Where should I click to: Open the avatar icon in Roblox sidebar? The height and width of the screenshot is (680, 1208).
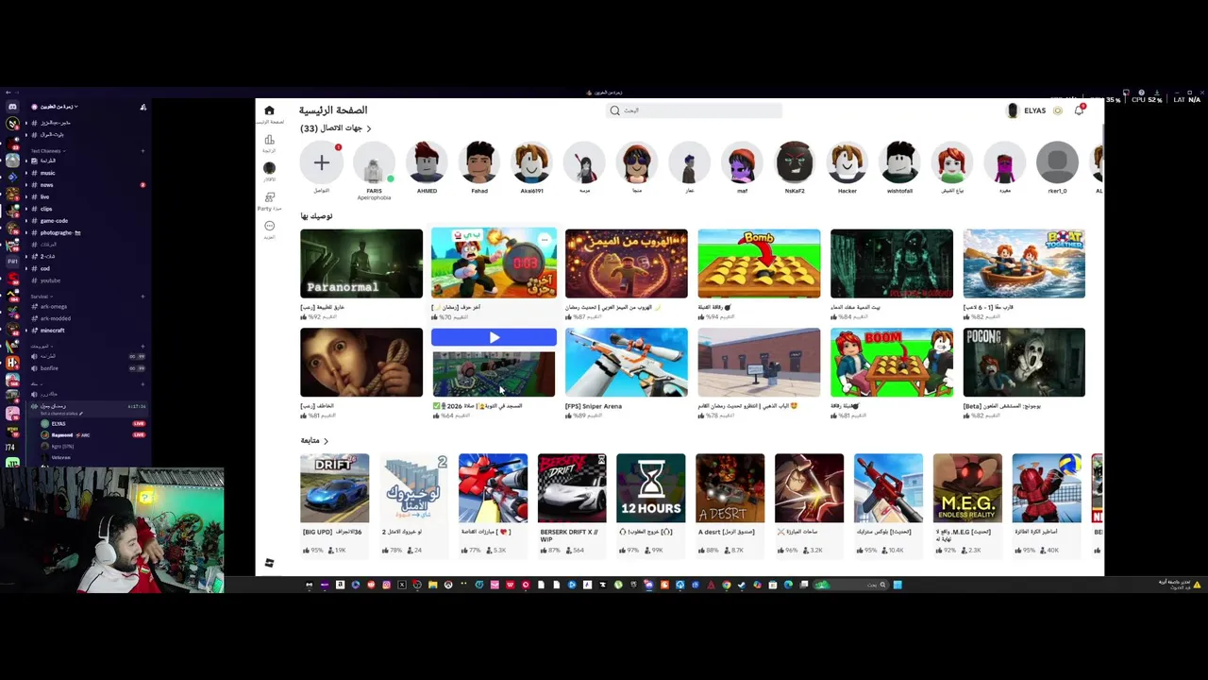(269, 168)
